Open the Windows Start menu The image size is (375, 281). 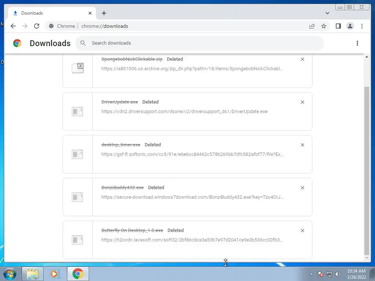[x=10, y=274]
